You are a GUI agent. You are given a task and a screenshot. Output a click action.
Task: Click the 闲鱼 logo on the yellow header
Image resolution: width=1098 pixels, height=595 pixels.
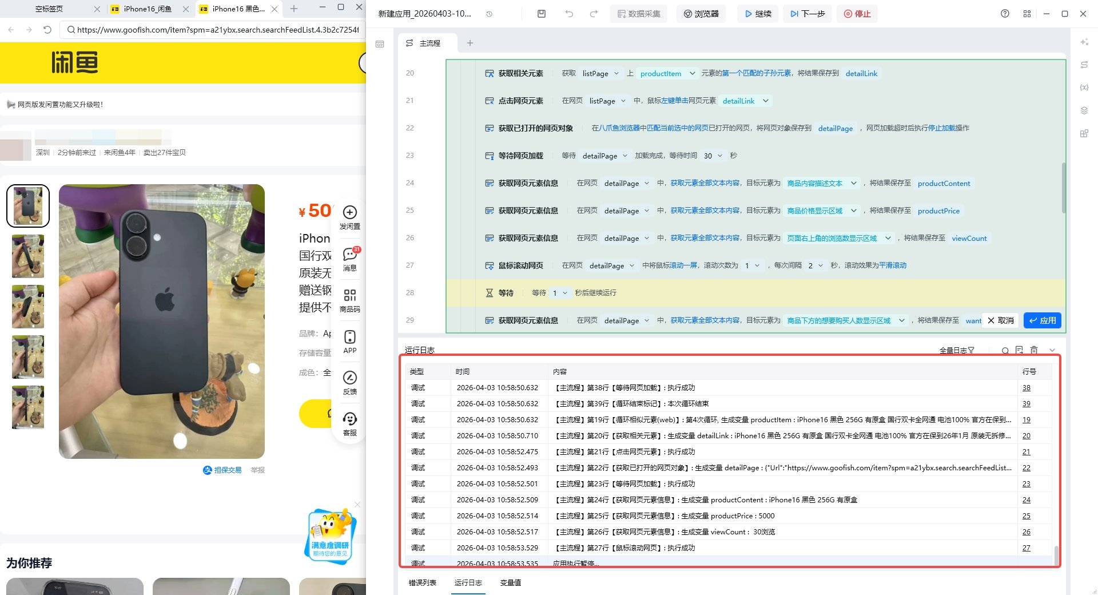tap(74, 62)
